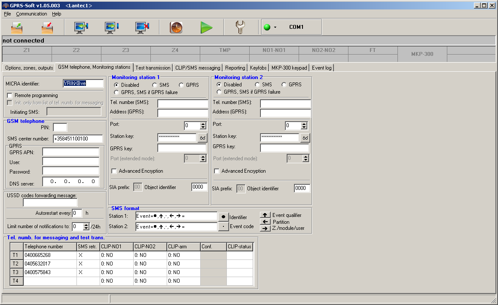Select GPRS for Monitoring station 1
This screenshot has width=498, height=305.
pos(181,85)
